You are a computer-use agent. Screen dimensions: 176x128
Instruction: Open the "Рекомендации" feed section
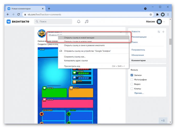coord(139,37)
